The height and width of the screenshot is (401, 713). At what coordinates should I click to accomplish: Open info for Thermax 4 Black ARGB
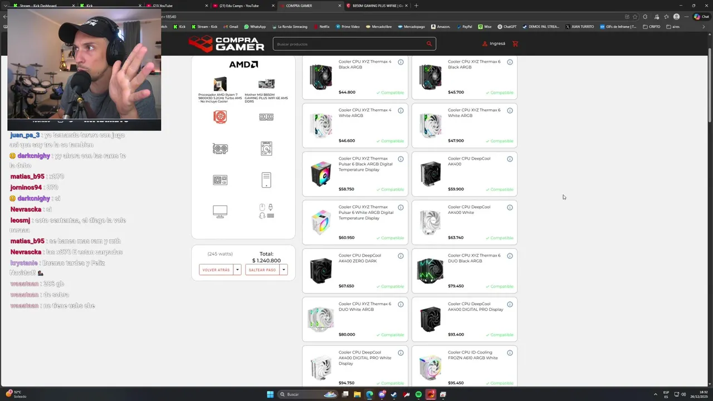401,62
